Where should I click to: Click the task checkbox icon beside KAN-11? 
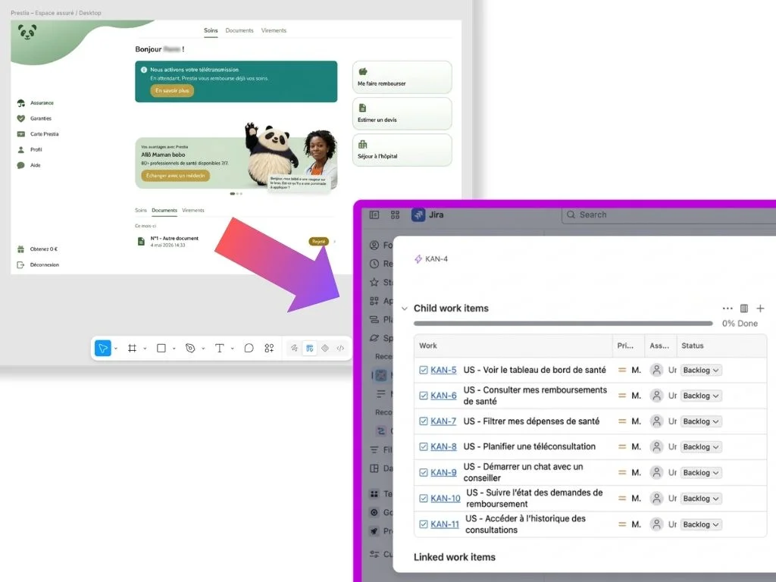(x=423, y=524)
